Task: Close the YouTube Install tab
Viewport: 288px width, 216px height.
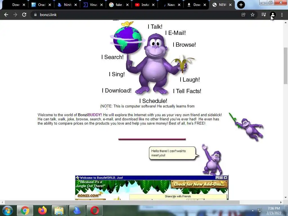Action: tap(153, 5)
